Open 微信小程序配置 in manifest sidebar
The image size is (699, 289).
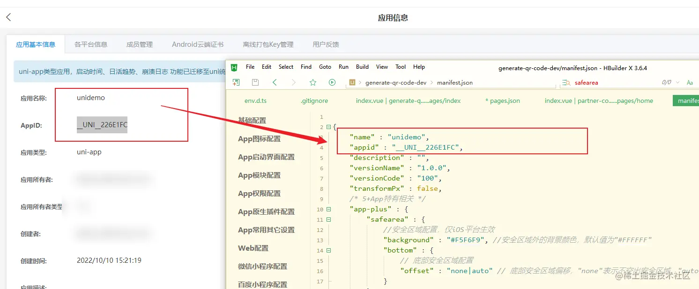263,266
